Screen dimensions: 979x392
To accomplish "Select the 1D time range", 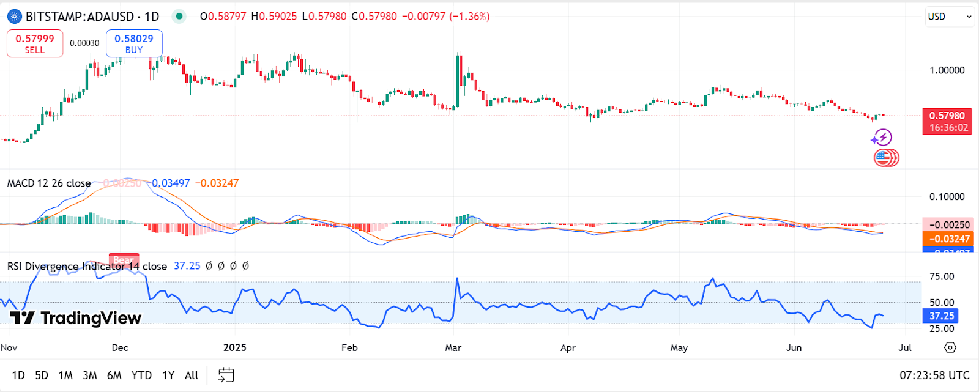I will [18, 375].
